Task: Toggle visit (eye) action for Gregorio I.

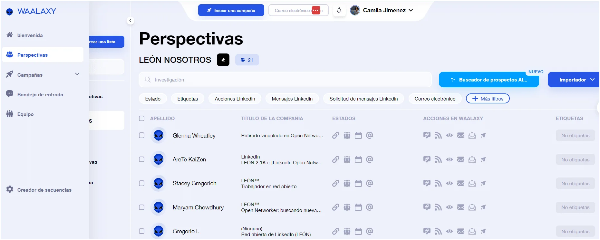Action: [x=450, y=231]
